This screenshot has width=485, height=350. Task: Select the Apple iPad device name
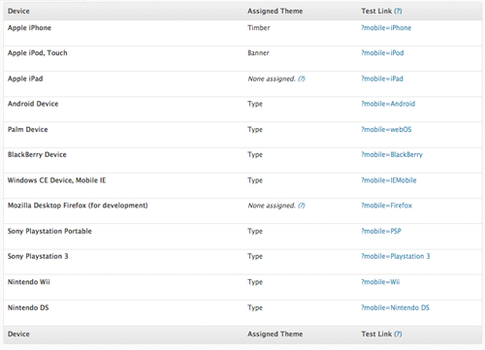(x=25, y=79)
